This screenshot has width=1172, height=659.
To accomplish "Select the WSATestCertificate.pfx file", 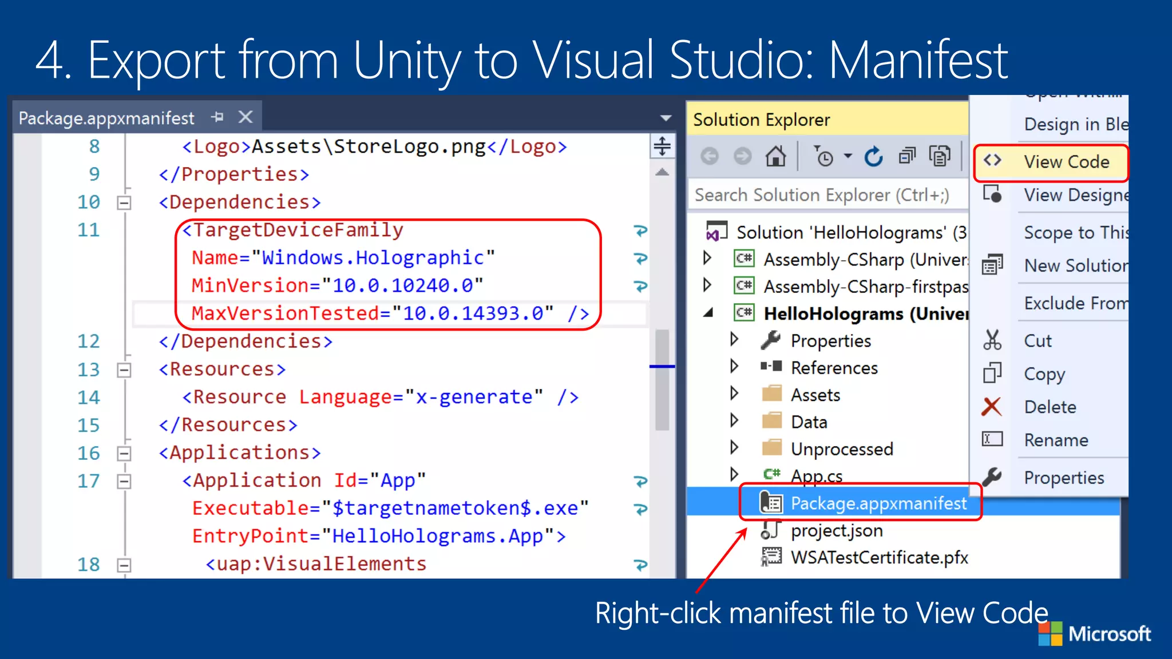I will [879, 558].
